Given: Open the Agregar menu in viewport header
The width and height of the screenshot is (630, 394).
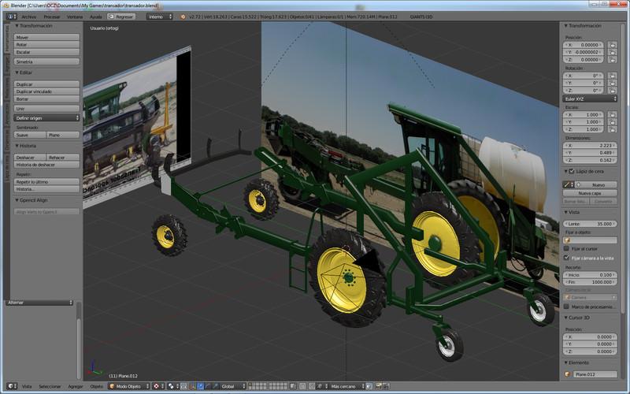Looking at the screenshot, I should click(76, 386).
